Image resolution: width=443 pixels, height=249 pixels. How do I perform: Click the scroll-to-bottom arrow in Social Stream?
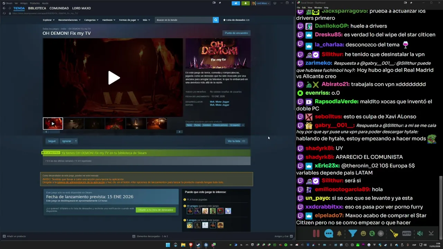click(431, 233)
